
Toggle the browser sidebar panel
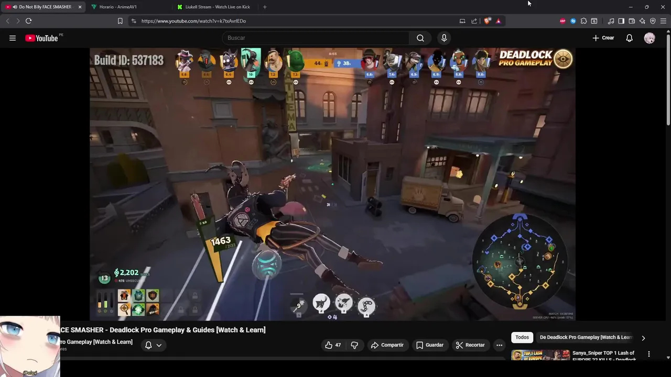pos(621,21)
